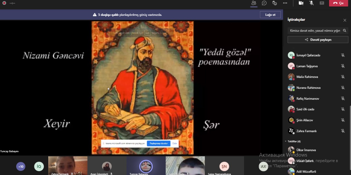
Task: Click Gizlə link on sharing bar
Action: click(174, 143)
